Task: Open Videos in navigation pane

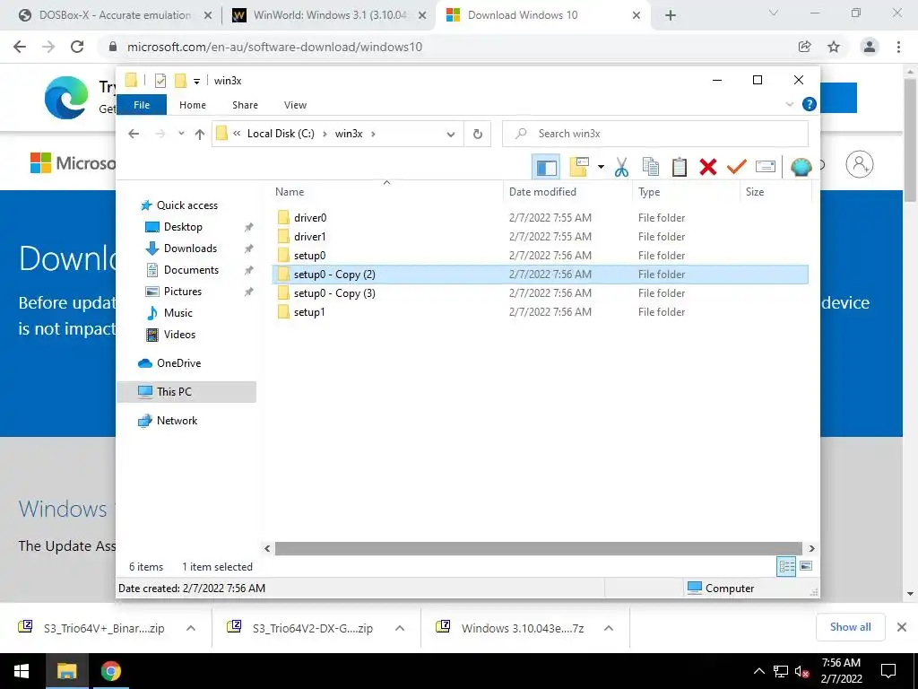Action: coord(179,335)
